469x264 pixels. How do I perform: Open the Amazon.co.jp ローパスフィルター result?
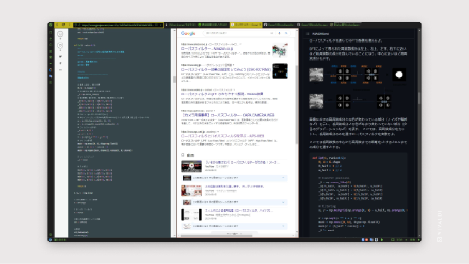(x=207, y=48)
